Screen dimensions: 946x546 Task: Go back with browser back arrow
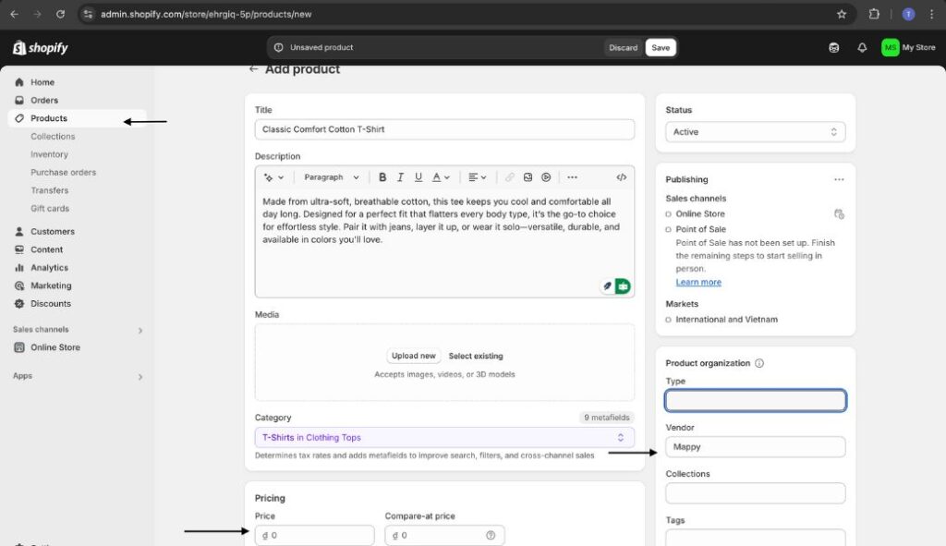15,14
